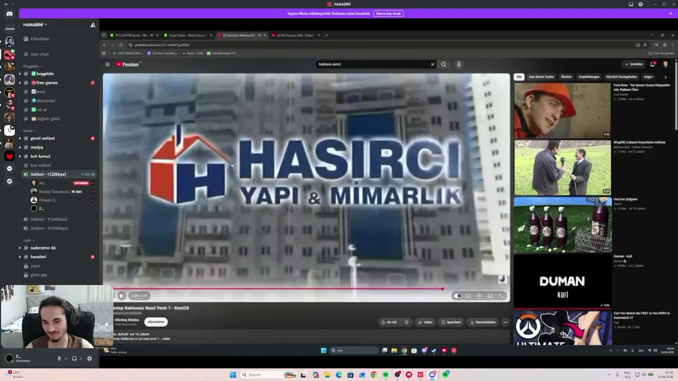Select the Aus deiner Suche filter chip

541,77
